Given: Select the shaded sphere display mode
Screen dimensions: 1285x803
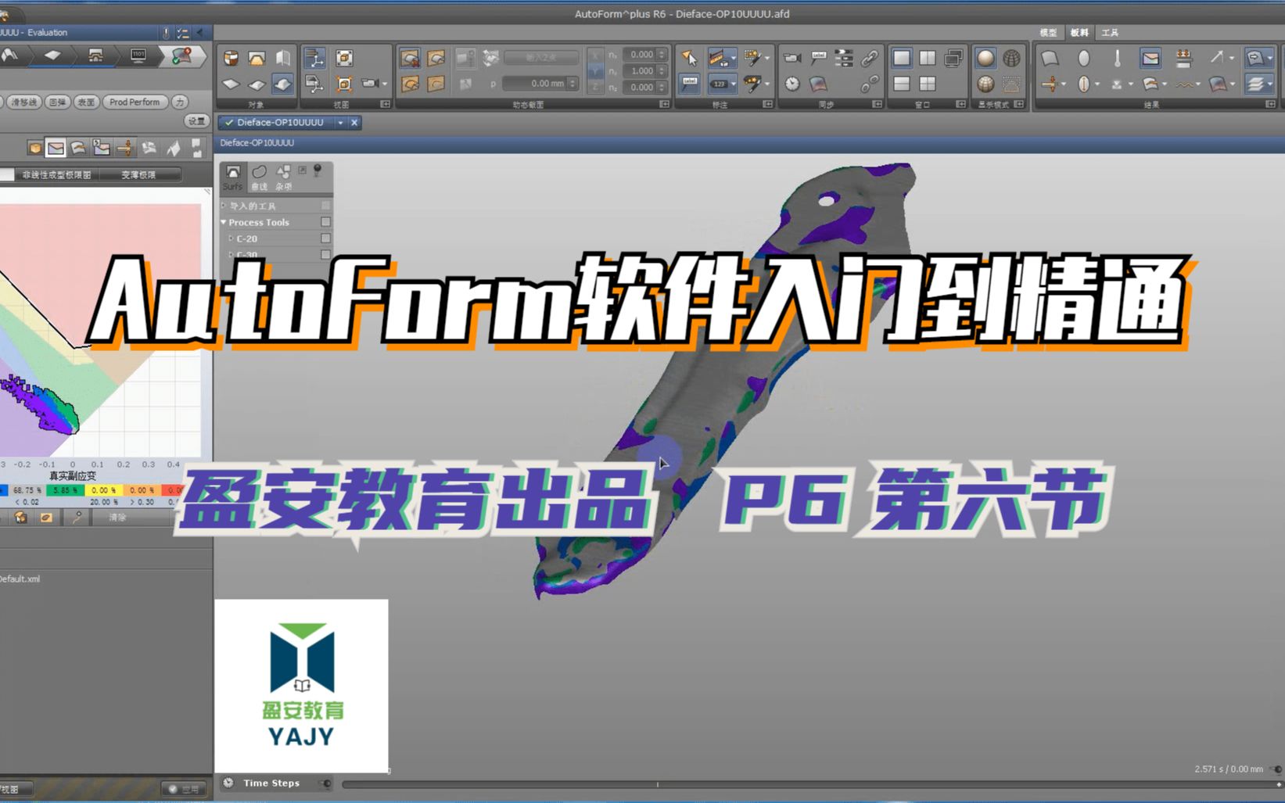Looking at the screenshot, I should point(985,57).
